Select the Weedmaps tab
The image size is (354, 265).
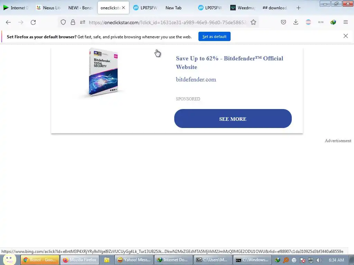click(243, 8)
